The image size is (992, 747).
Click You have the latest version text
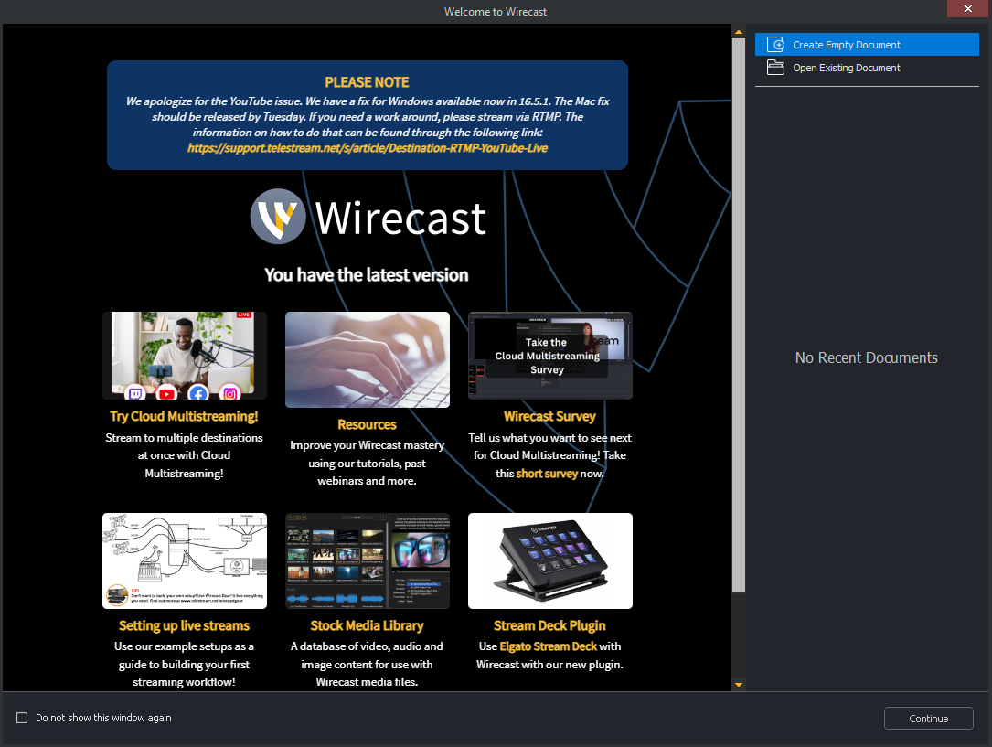pos(367,275)
